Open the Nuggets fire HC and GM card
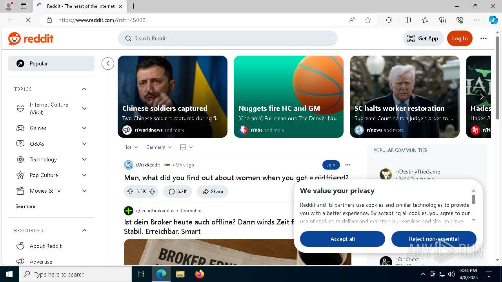Image resolution: width=502 pixels, height=282 pixels. pyautogui.click(x=289, y=97)
